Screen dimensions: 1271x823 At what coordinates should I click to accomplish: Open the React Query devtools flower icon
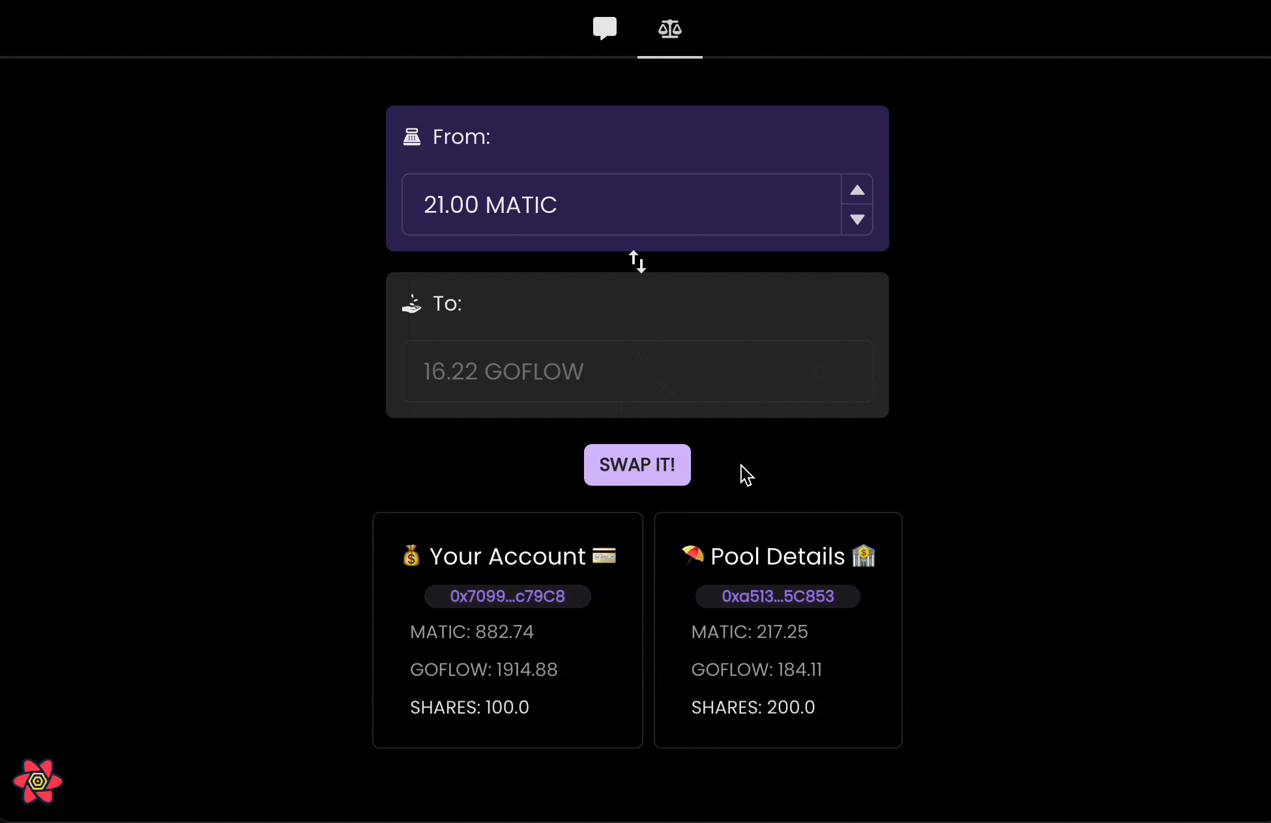click(x=38, y=781)
